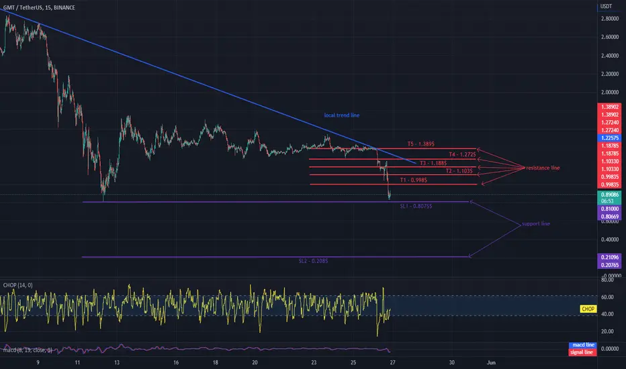Click the 20.00 CHOP scale value
Screen dimensions: 626x369
pos(607,331)
